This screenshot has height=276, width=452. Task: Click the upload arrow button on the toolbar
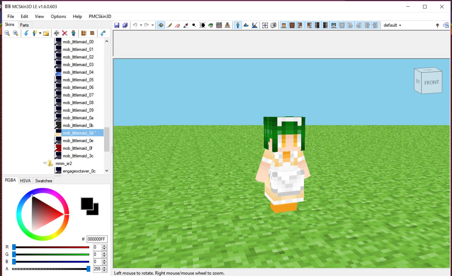coord(437,25)
